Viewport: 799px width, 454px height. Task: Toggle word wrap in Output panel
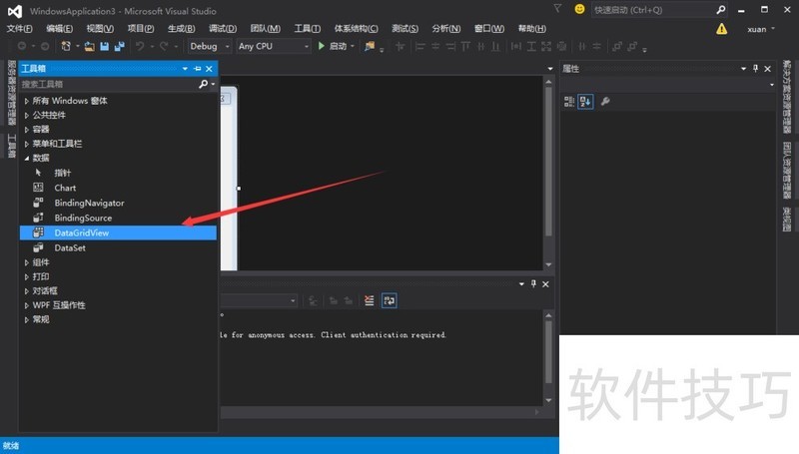[x=390, y=300]
